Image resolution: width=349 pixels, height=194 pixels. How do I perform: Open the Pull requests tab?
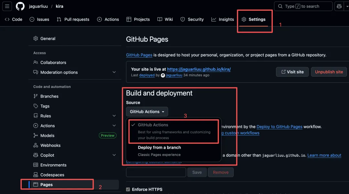point(73,19)
